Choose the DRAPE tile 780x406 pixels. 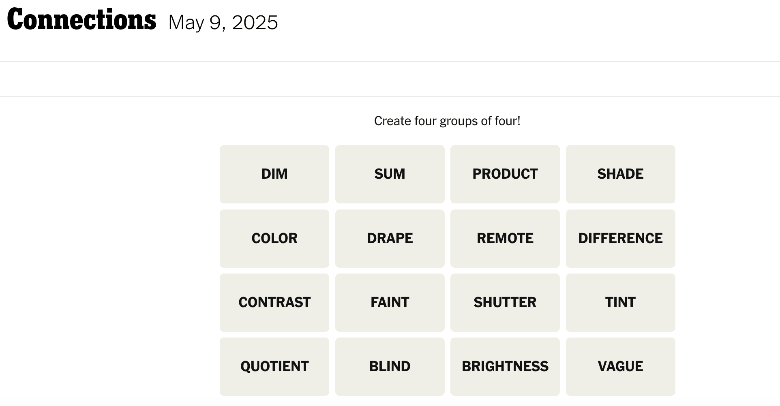pos(390,238)
